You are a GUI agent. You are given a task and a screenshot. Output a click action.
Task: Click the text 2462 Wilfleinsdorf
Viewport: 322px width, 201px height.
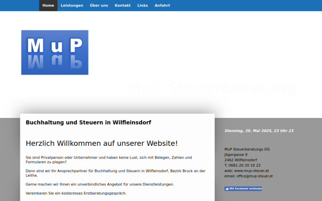coord(240,160)
